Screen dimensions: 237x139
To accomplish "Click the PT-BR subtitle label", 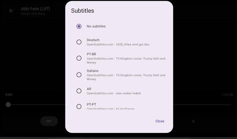I will pos(91,54).
